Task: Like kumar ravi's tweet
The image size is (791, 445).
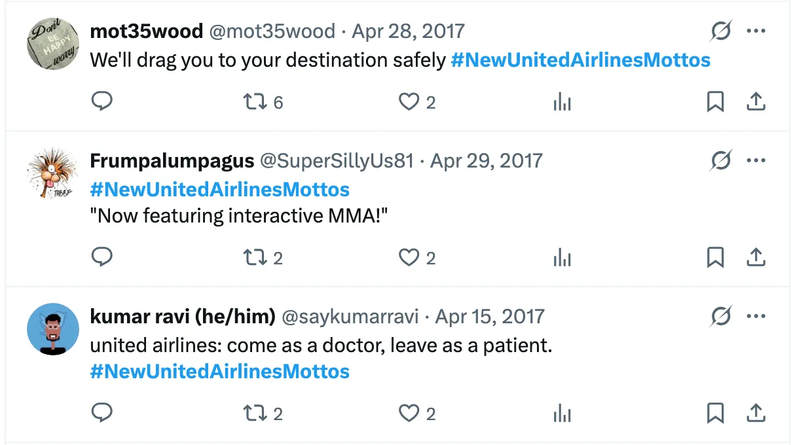Action: (409, 414)
